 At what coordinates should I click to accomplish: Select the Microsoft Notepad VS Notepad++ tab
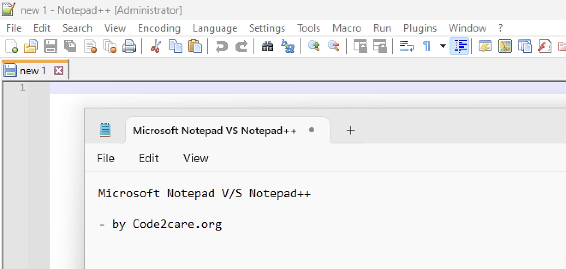pyautogui.click(x=214, y=130)
